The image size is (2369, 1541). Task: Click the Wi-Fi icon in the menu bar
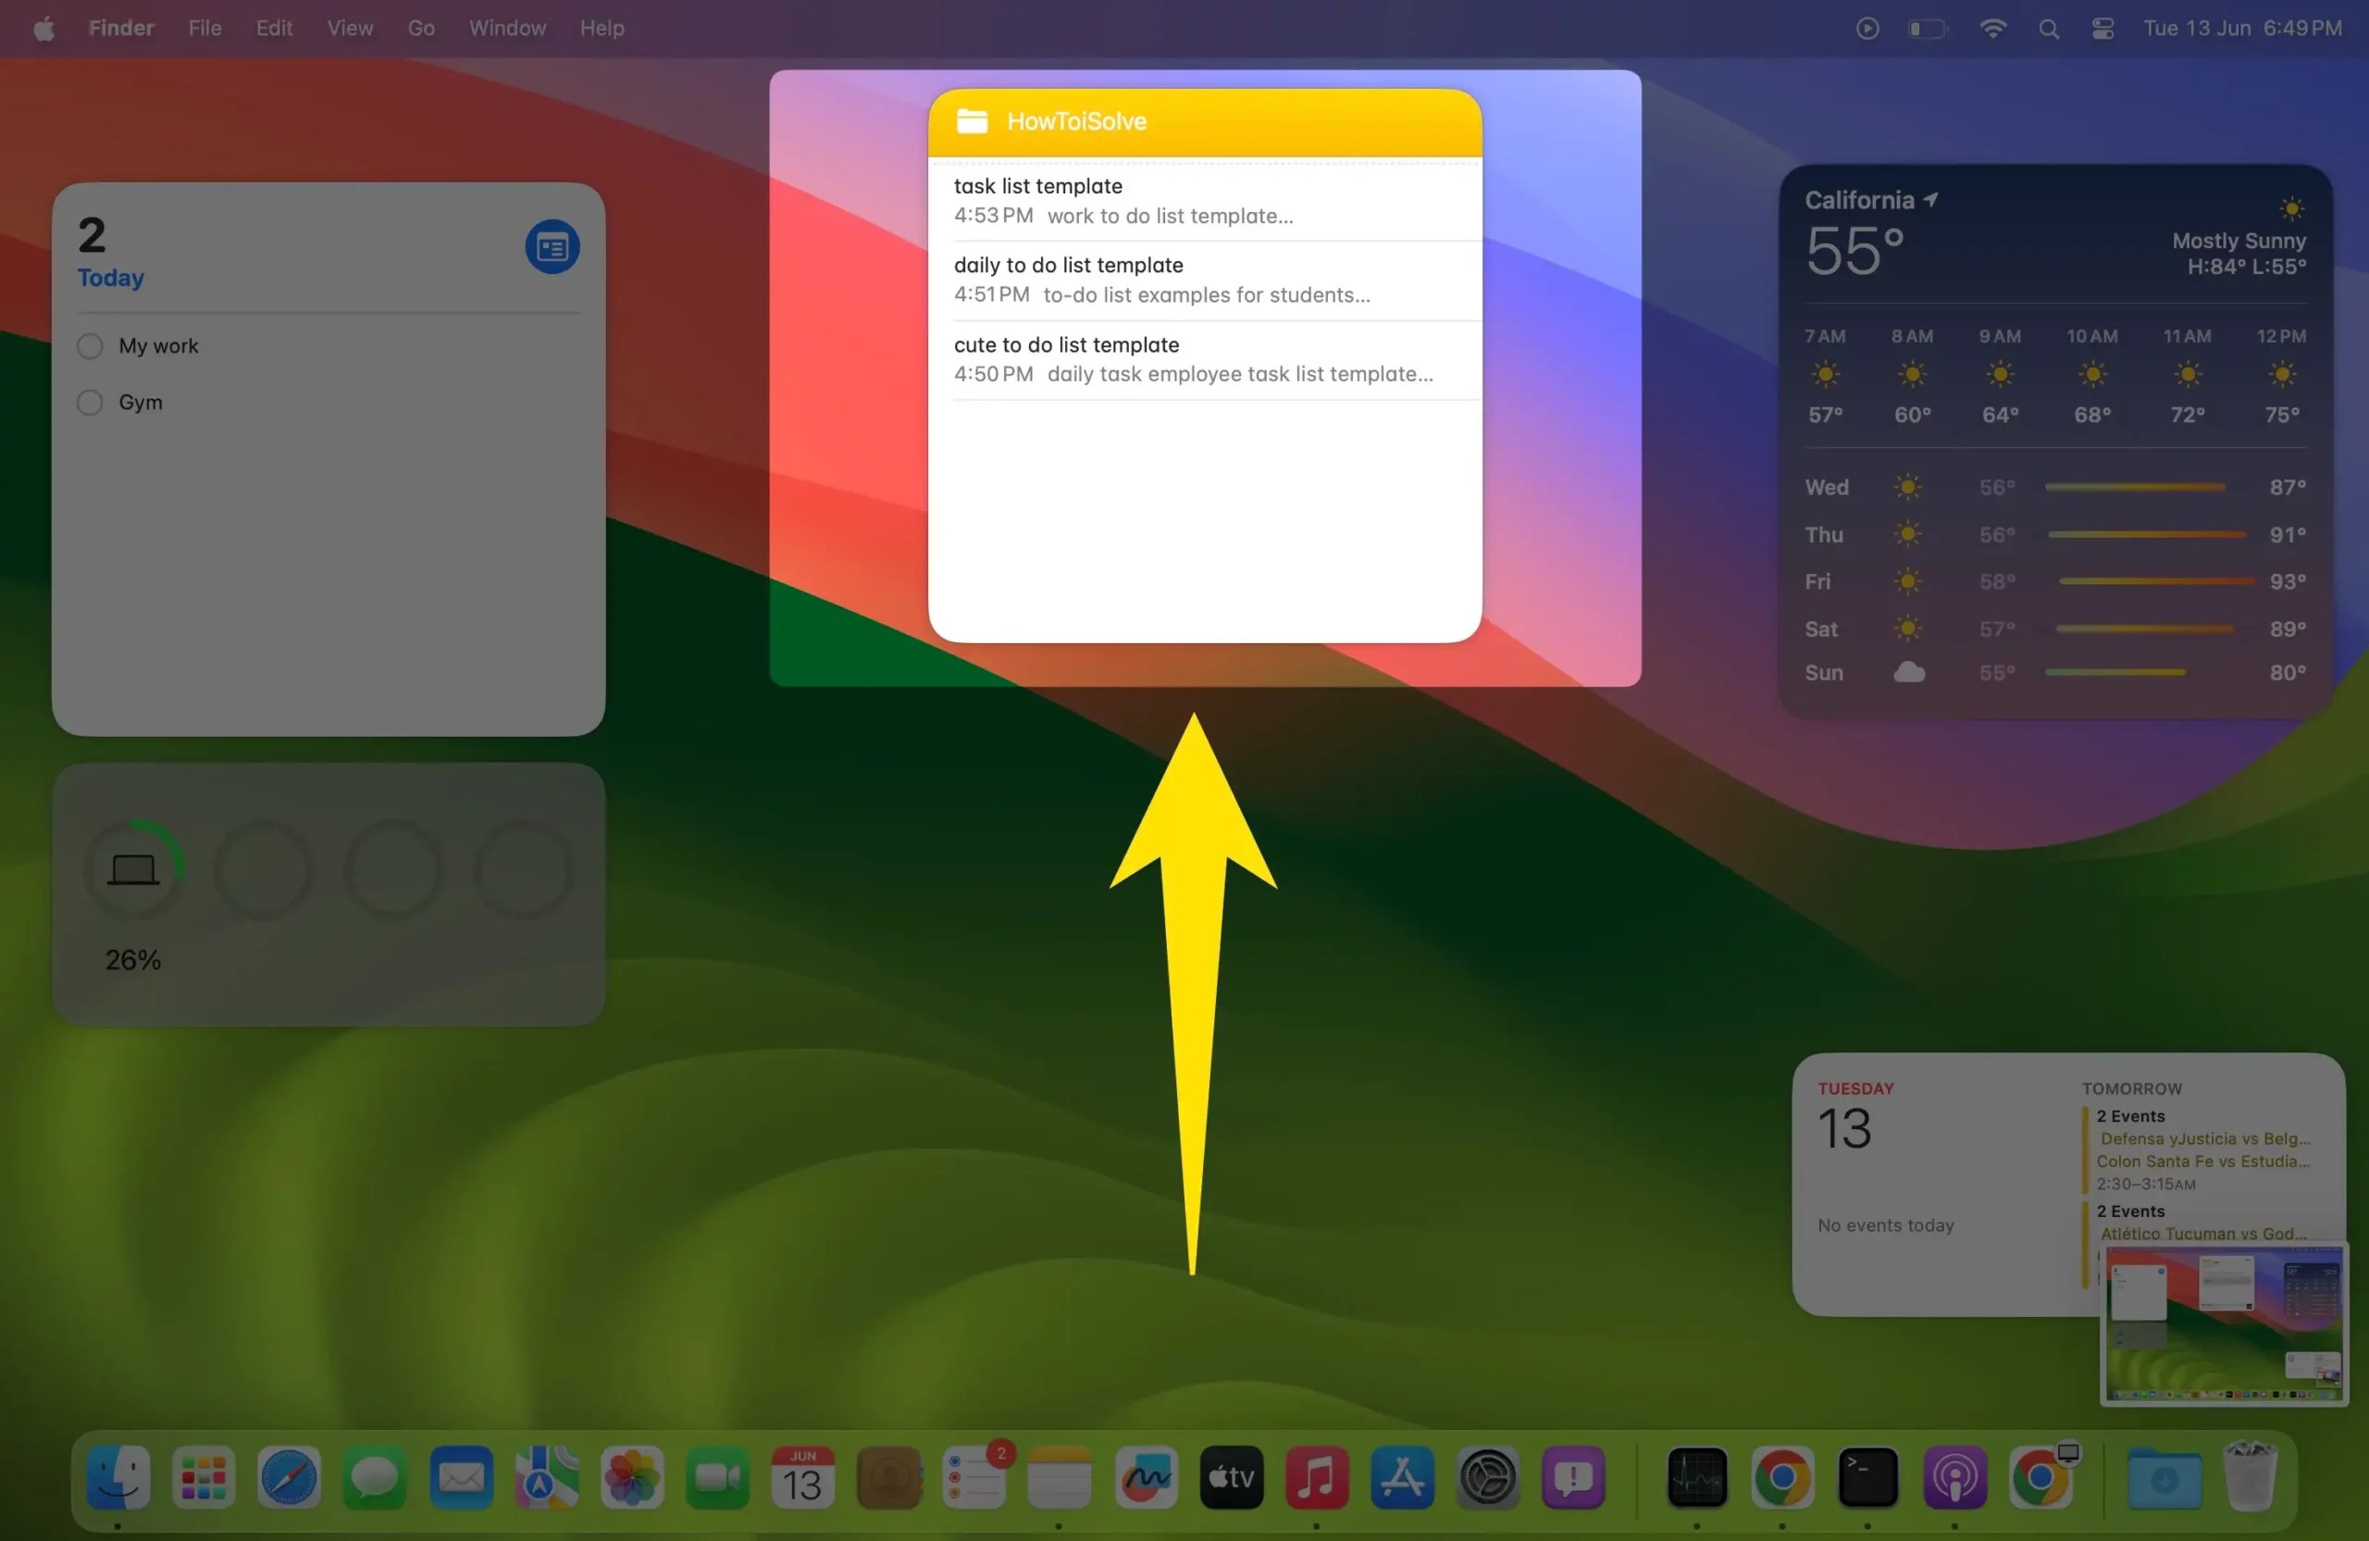pos(1991,28)
